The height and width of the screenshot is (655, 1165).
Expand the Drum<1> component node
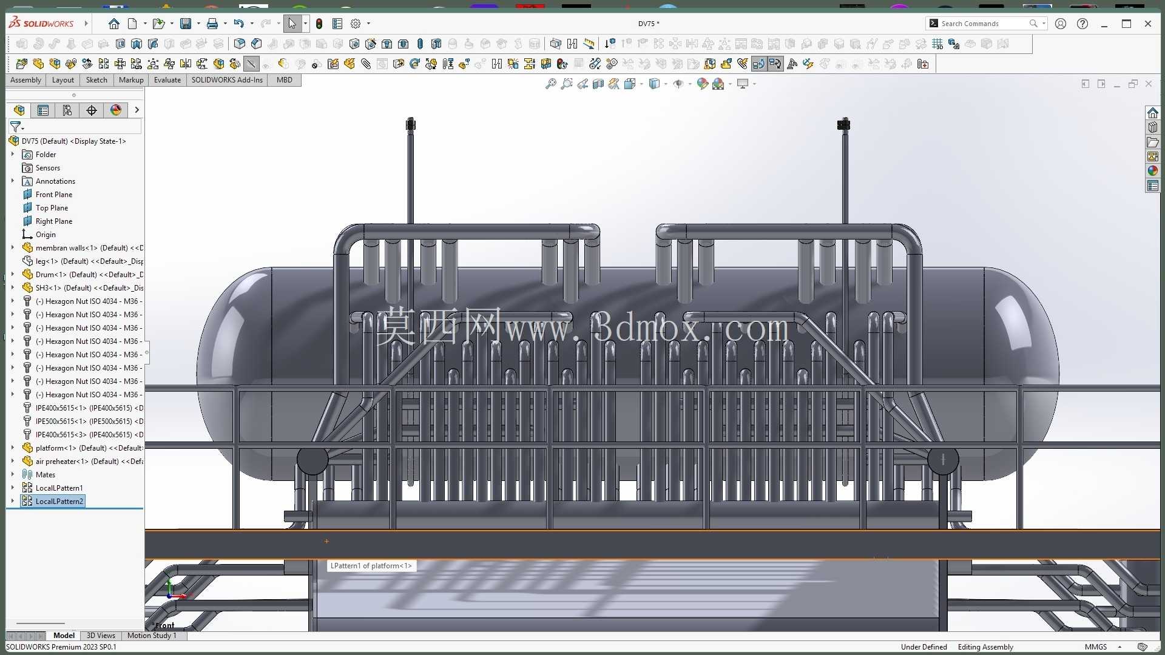(13, 274)
